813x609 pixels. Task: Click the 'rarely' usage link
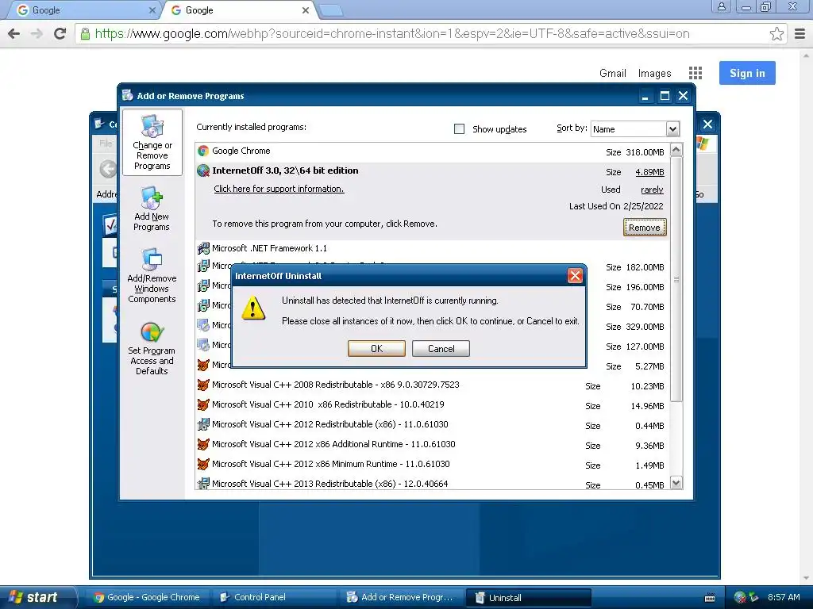tap(652, 190)
